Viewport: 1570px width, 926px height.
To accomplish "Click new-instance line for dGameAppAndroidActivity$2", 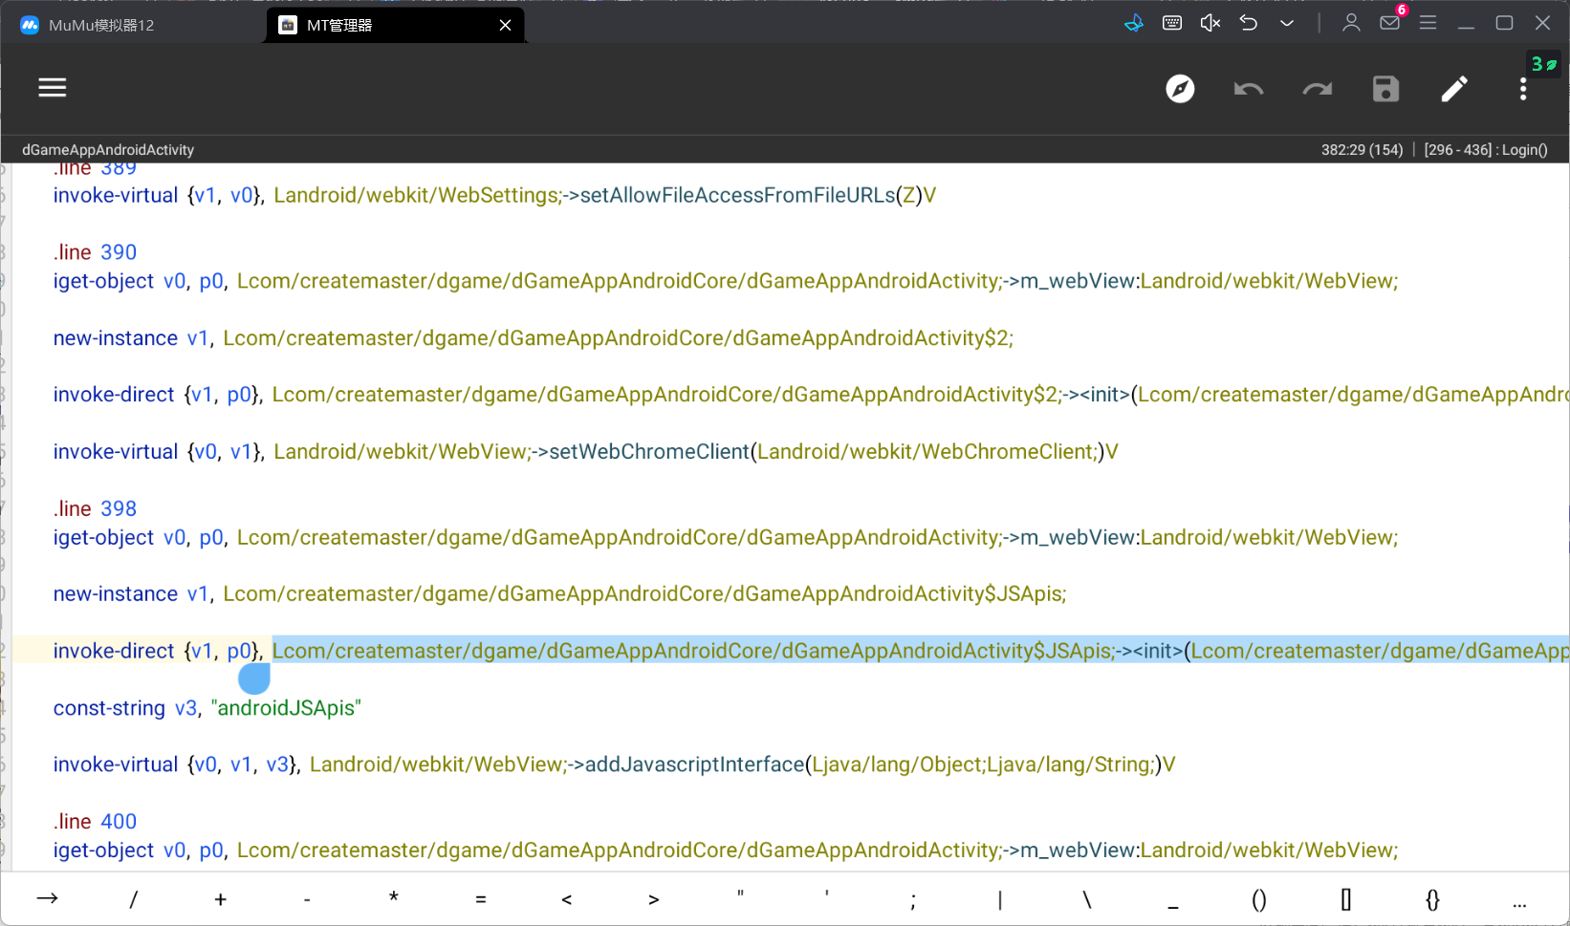I will tap(533, 338).
